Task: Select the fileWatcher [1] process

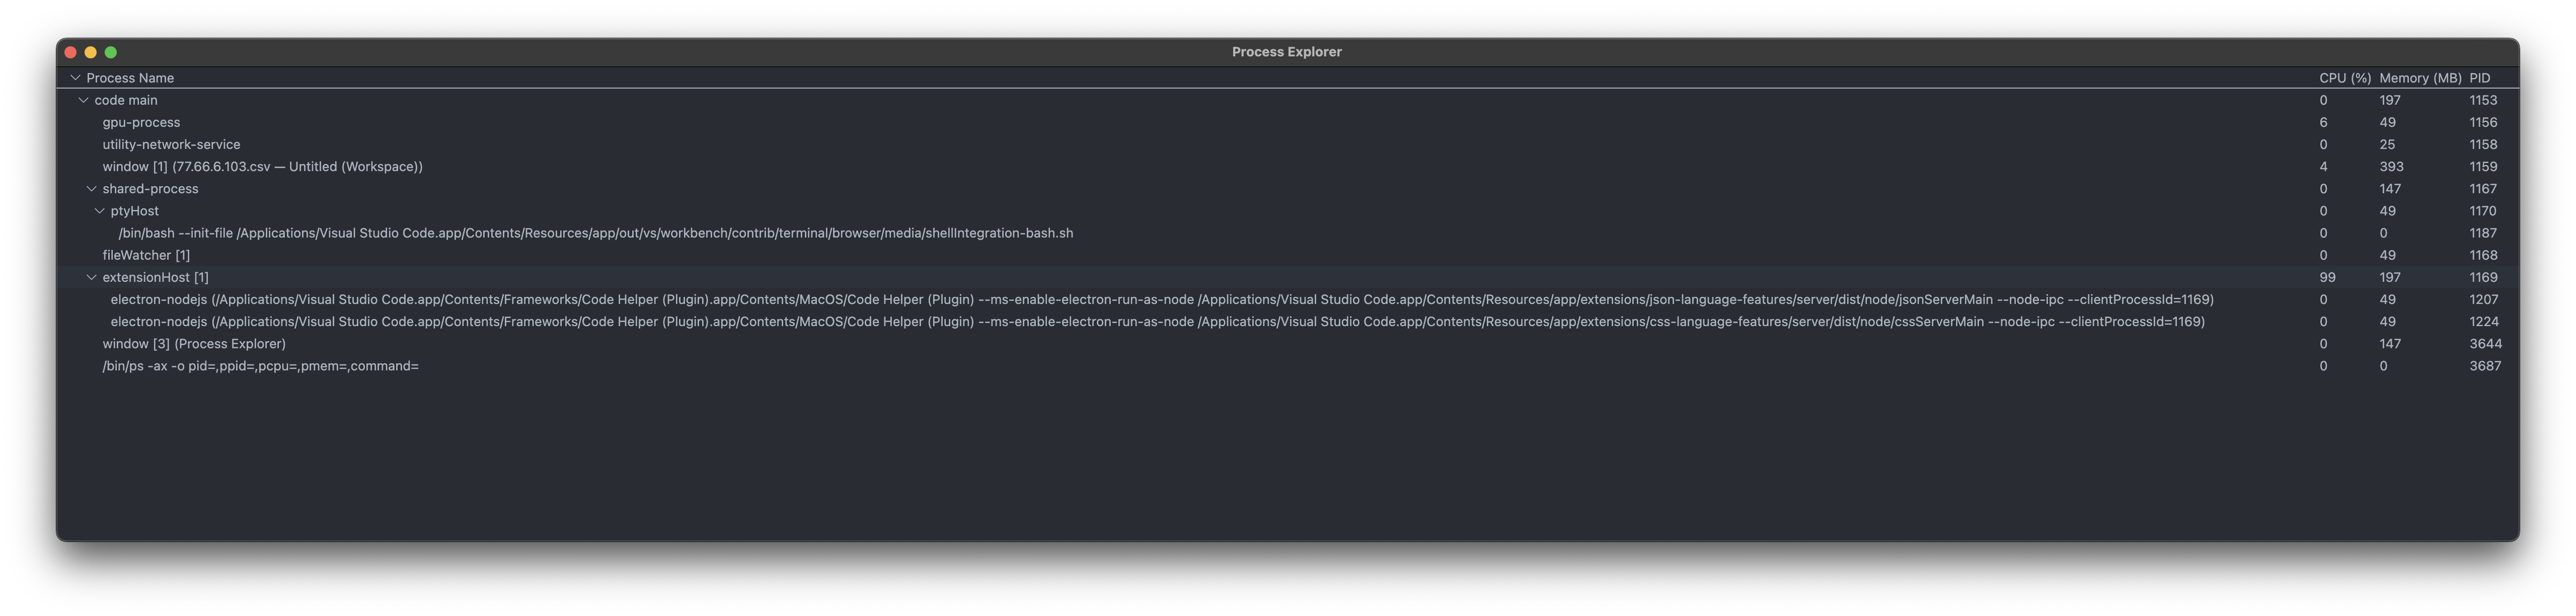Action: pyautogui.click(x=145, y=255)
